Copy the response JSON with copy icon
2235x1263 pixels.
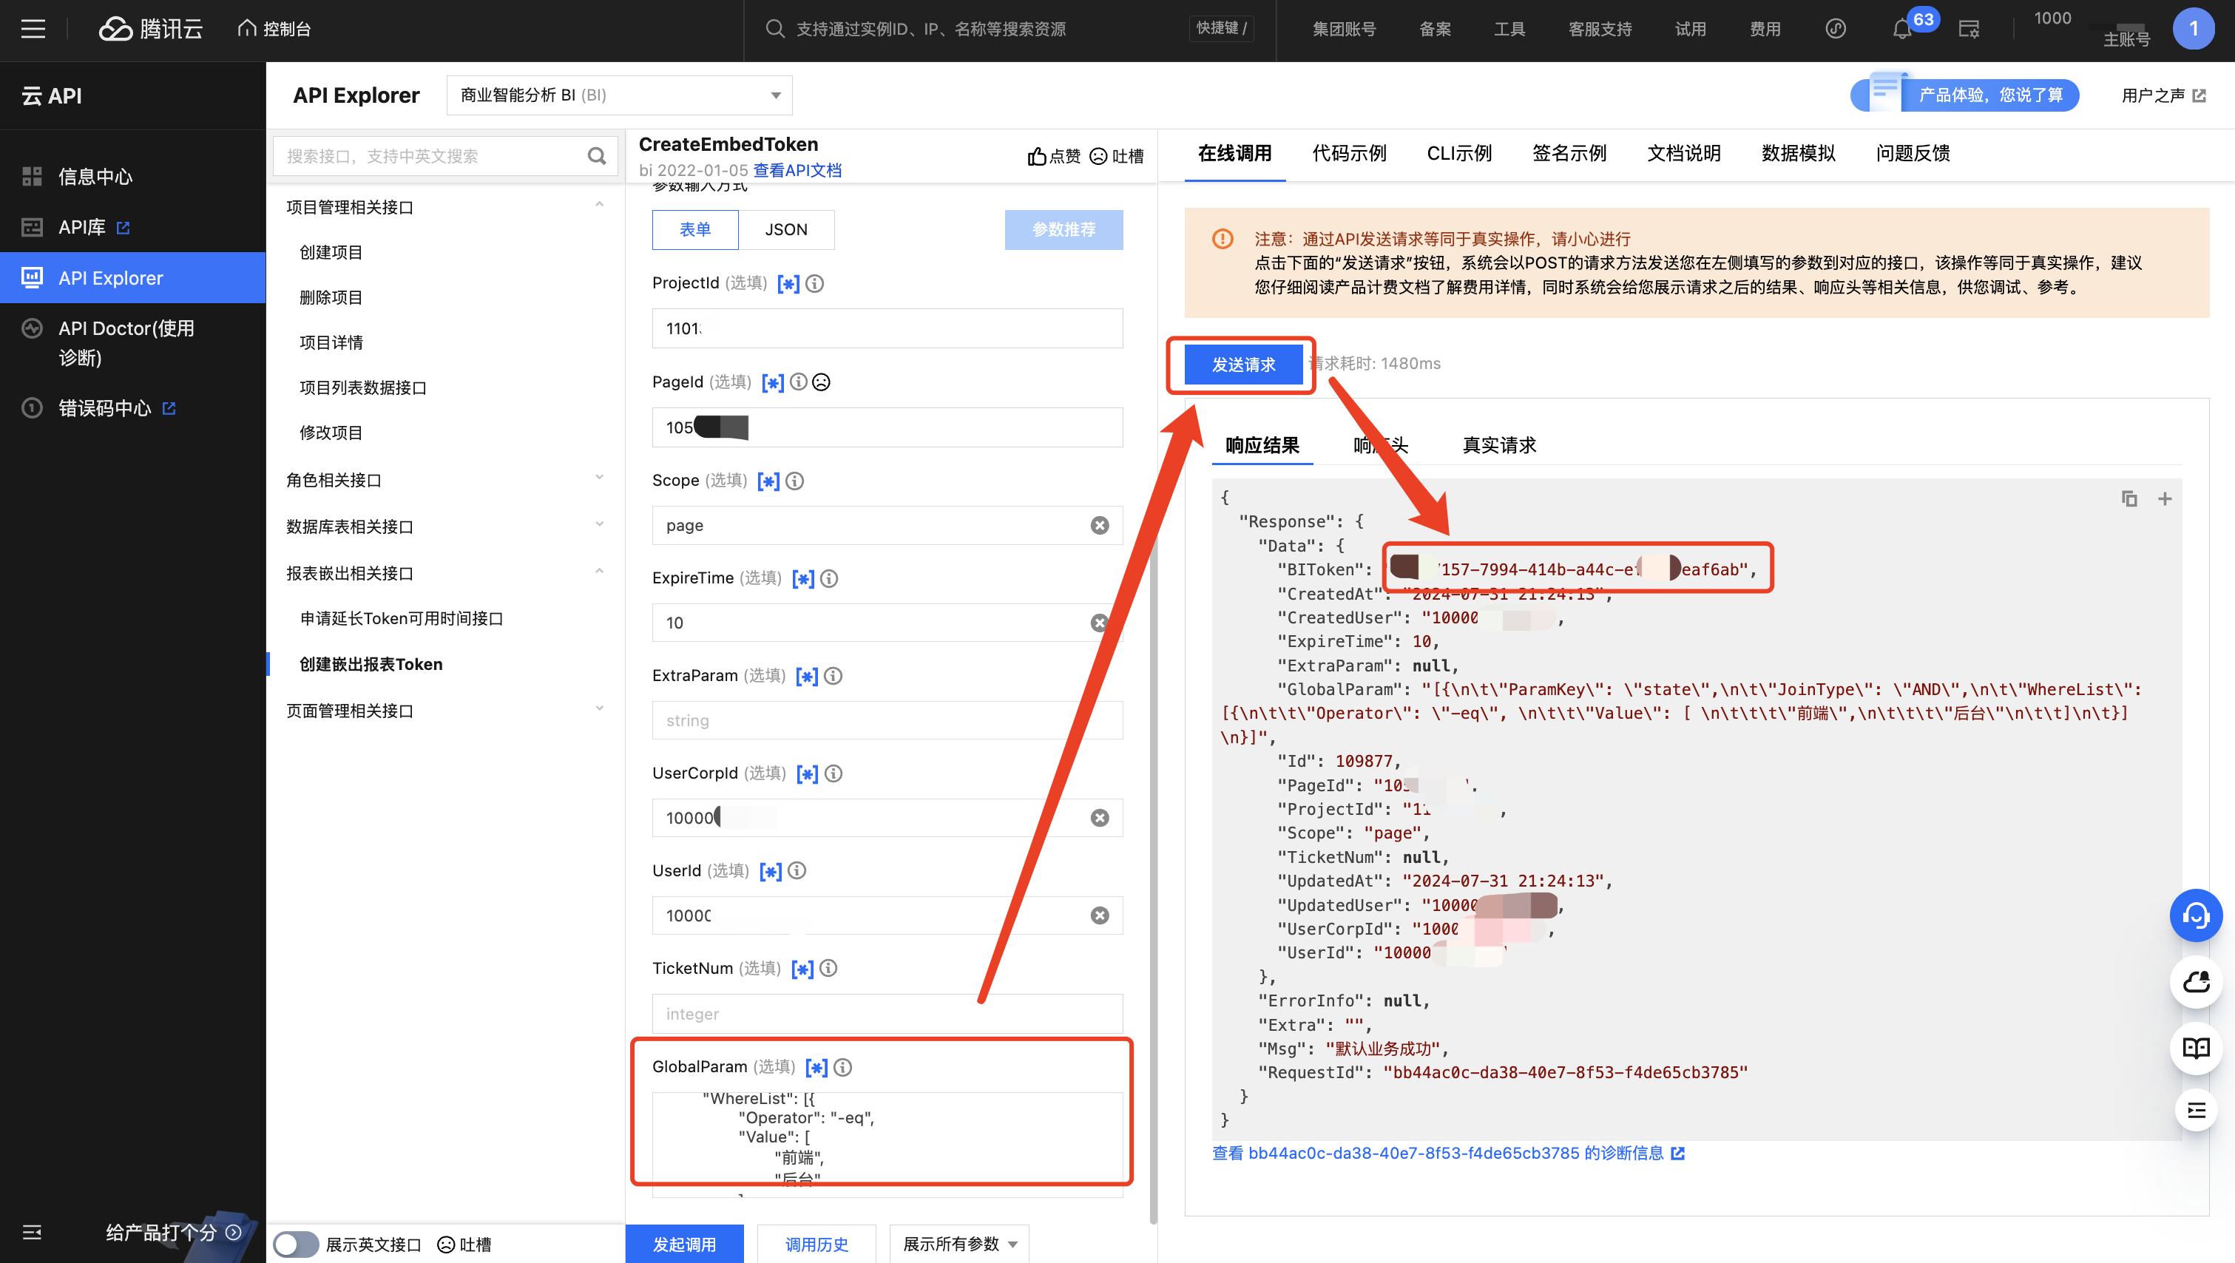(x=2129, y=499)
